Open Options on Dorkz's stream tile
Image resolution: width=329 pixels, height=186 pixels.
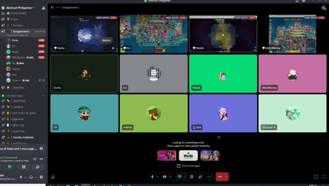click(x=106, y=40)
